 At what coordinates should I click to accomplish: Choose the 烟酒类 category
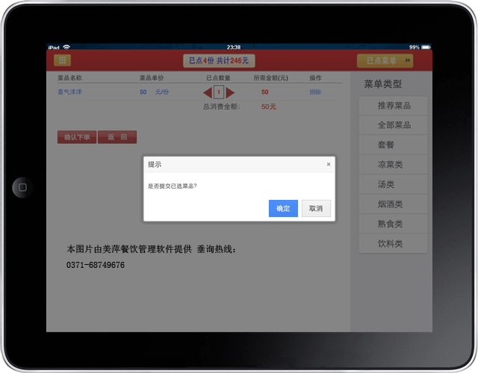pos(394,204)
